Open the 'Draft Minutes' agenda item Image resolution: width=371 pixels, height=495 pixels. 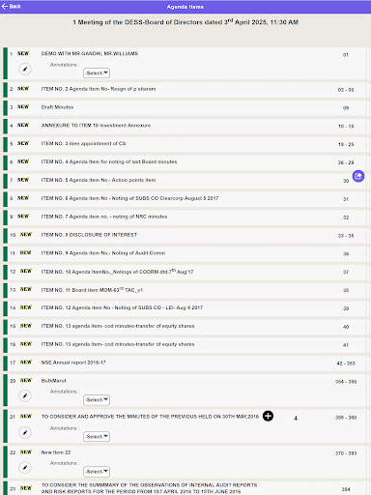(x=57, y=107)
